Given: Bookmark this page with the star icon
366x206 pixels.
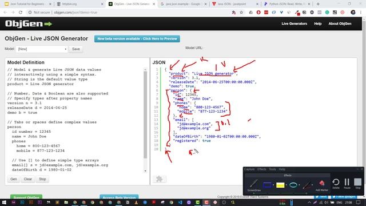Looking at the screenshot, I should point(241,13).
